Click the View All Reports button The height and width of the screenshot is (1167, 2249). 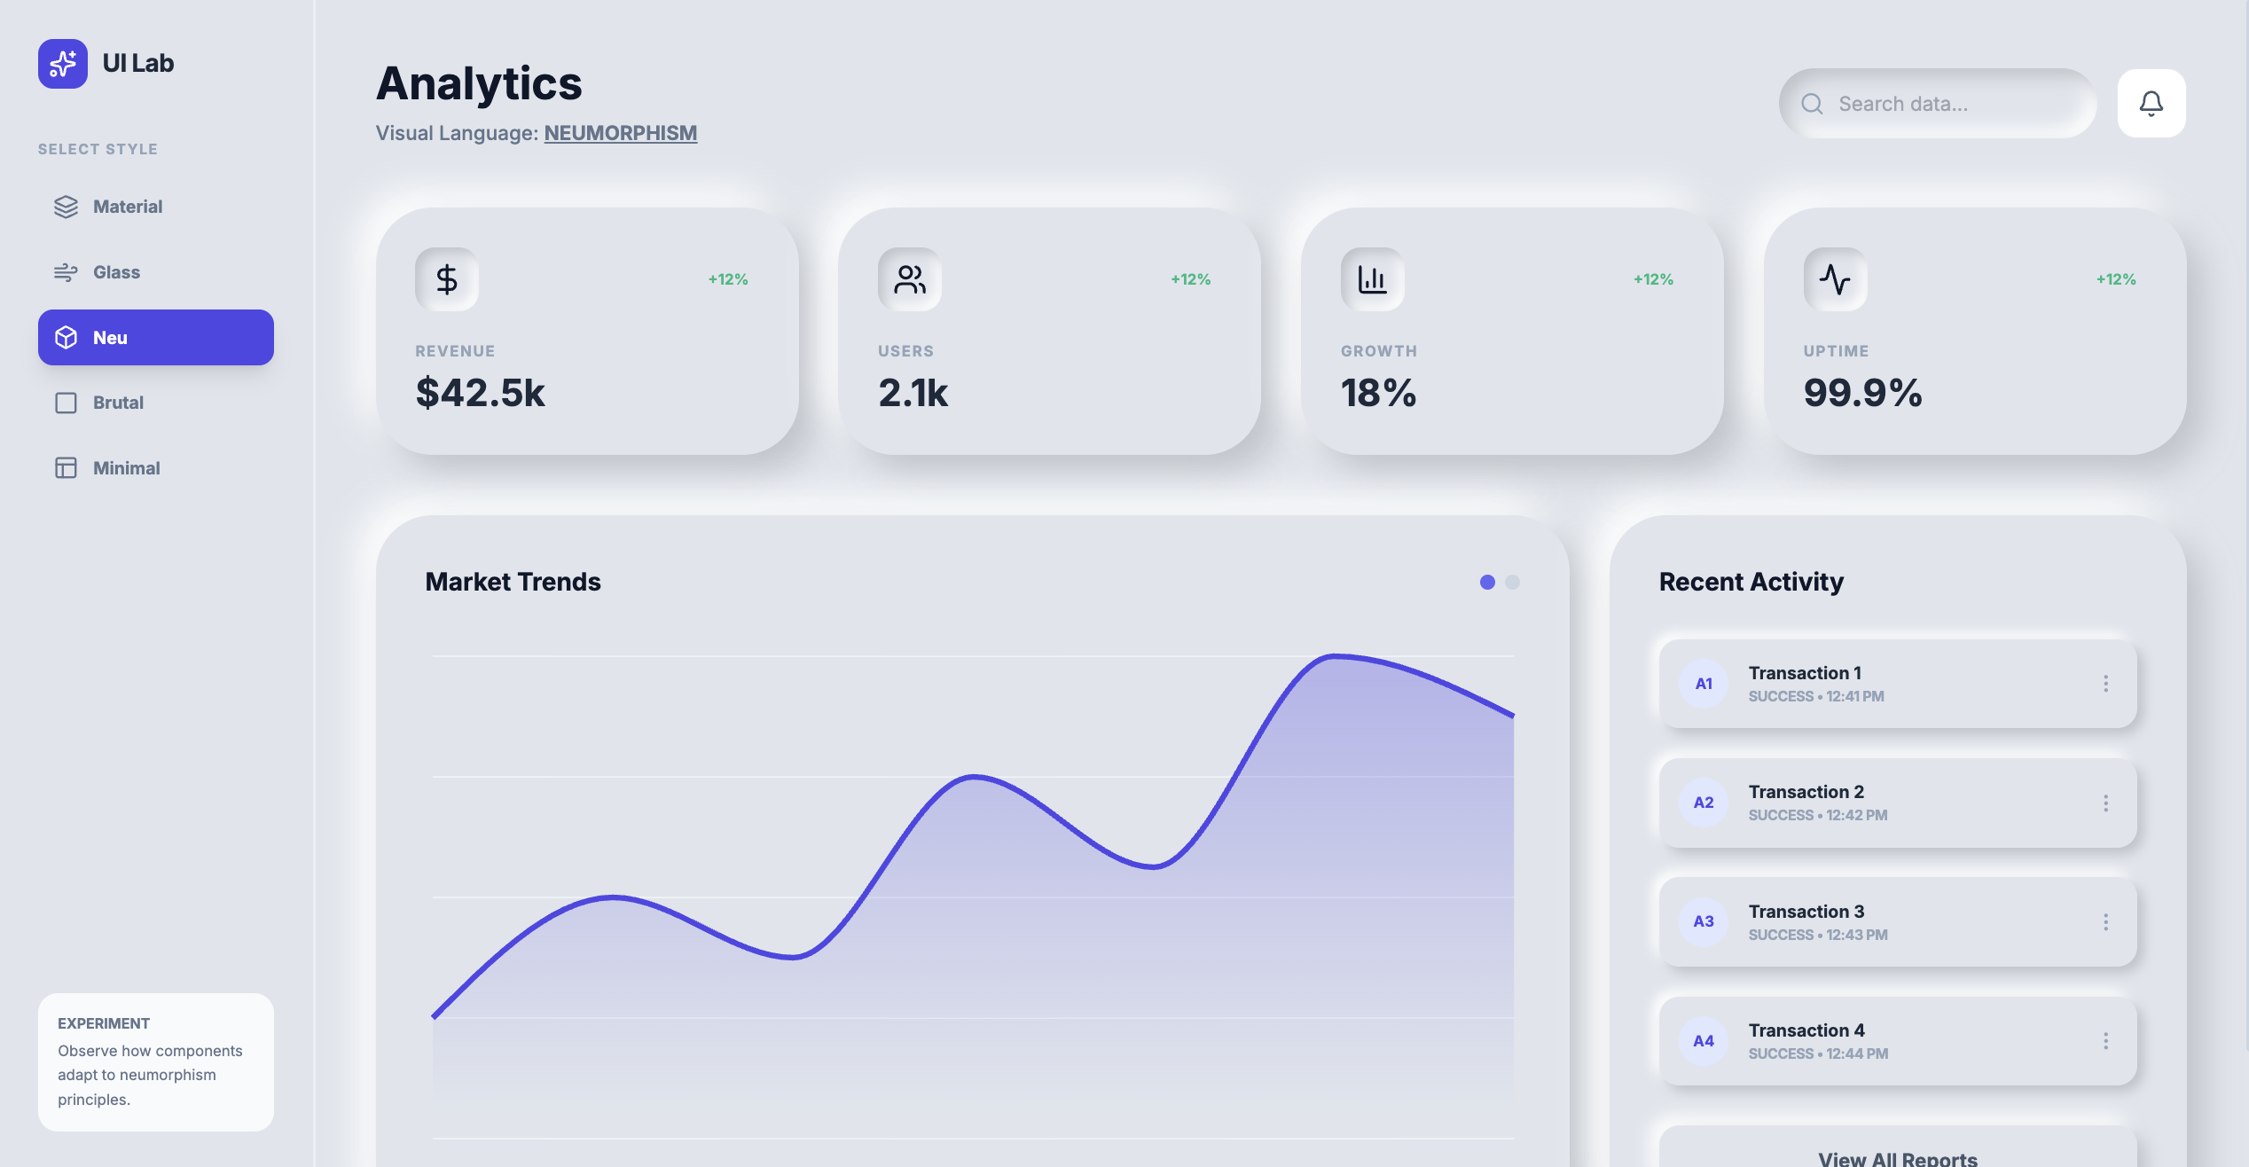1897,1156
